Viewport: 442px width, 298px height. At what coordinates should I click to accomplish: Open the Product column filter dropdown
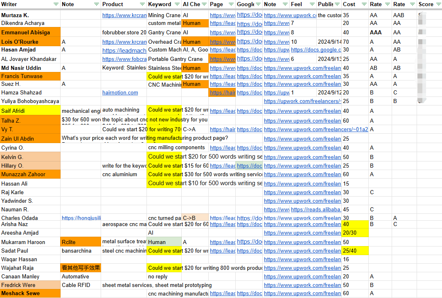tap(142, 4)
